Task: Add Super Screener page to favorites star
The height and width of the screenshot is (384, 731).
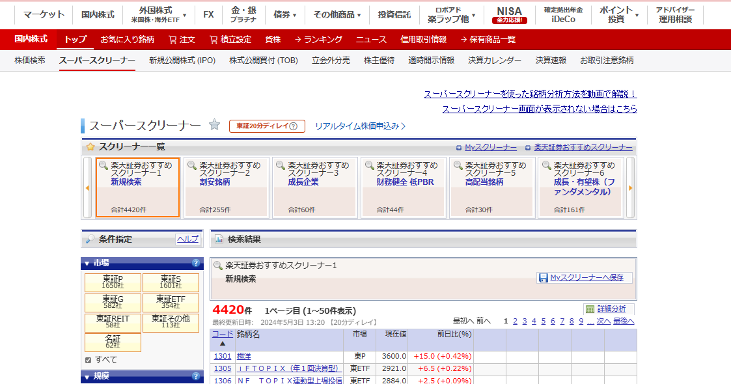Action: (x=214, y=124)
